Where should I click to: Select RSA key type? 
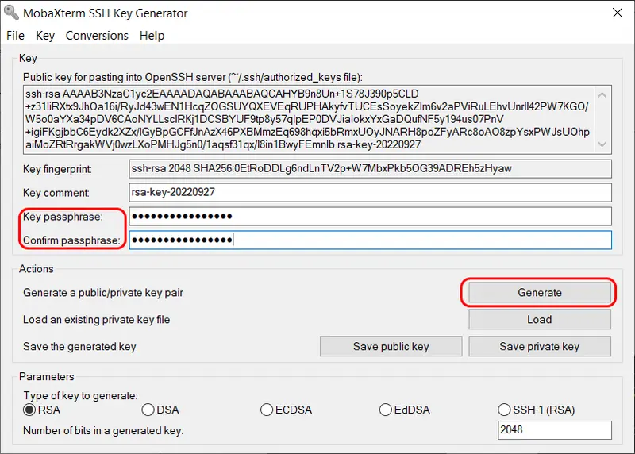pos(30,410)
